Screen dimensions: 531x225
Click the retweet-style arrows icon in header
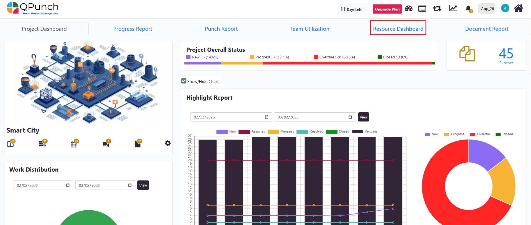pos(437,9)
